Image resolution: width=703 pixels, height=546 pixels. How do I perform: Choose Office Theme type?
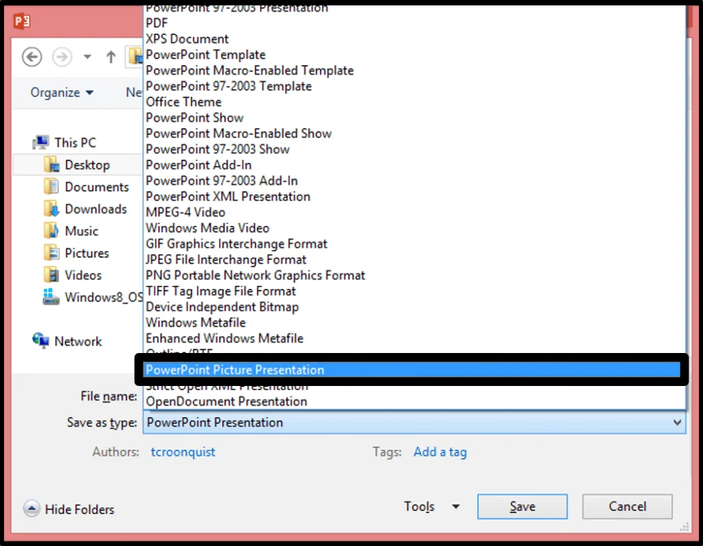point(414,102)
